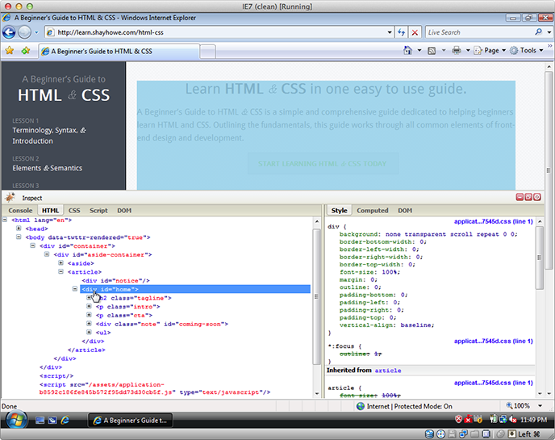Expand the head node
Image resolution: width=555 pixels, height=440 pixels.
pyautogui.click(x=19, y=228)
